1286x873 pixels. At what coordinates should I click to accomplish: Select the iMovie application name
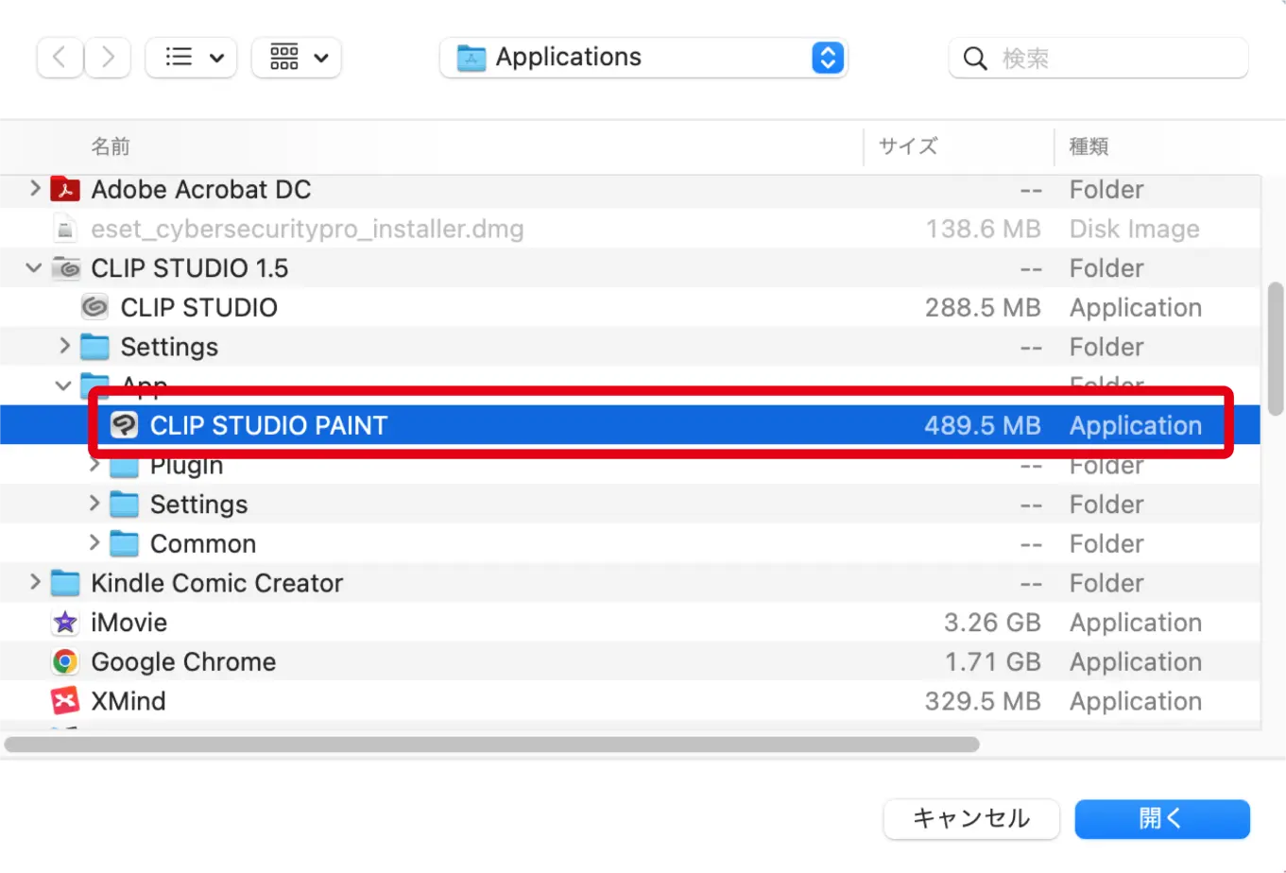click(129, 623)
